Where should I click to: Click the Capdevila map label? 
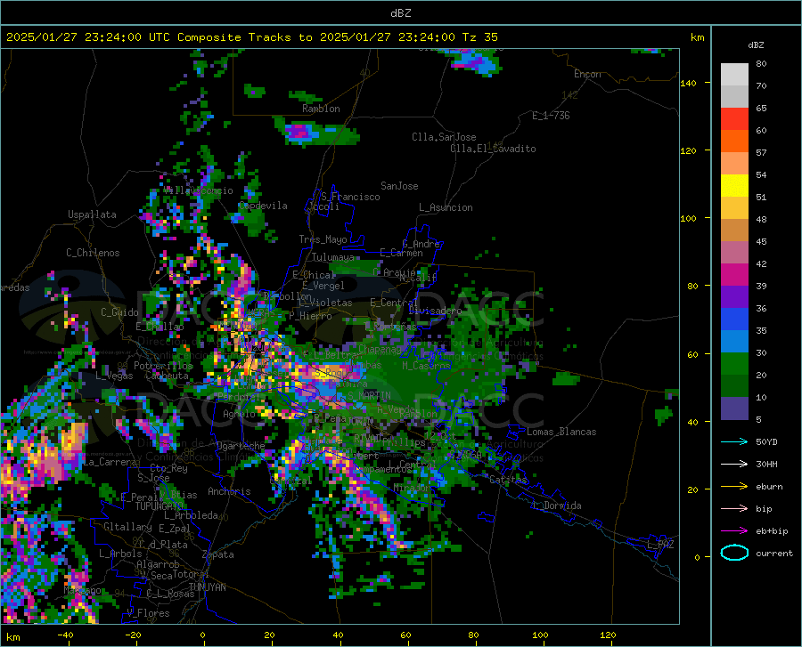(x=263, y=206)
